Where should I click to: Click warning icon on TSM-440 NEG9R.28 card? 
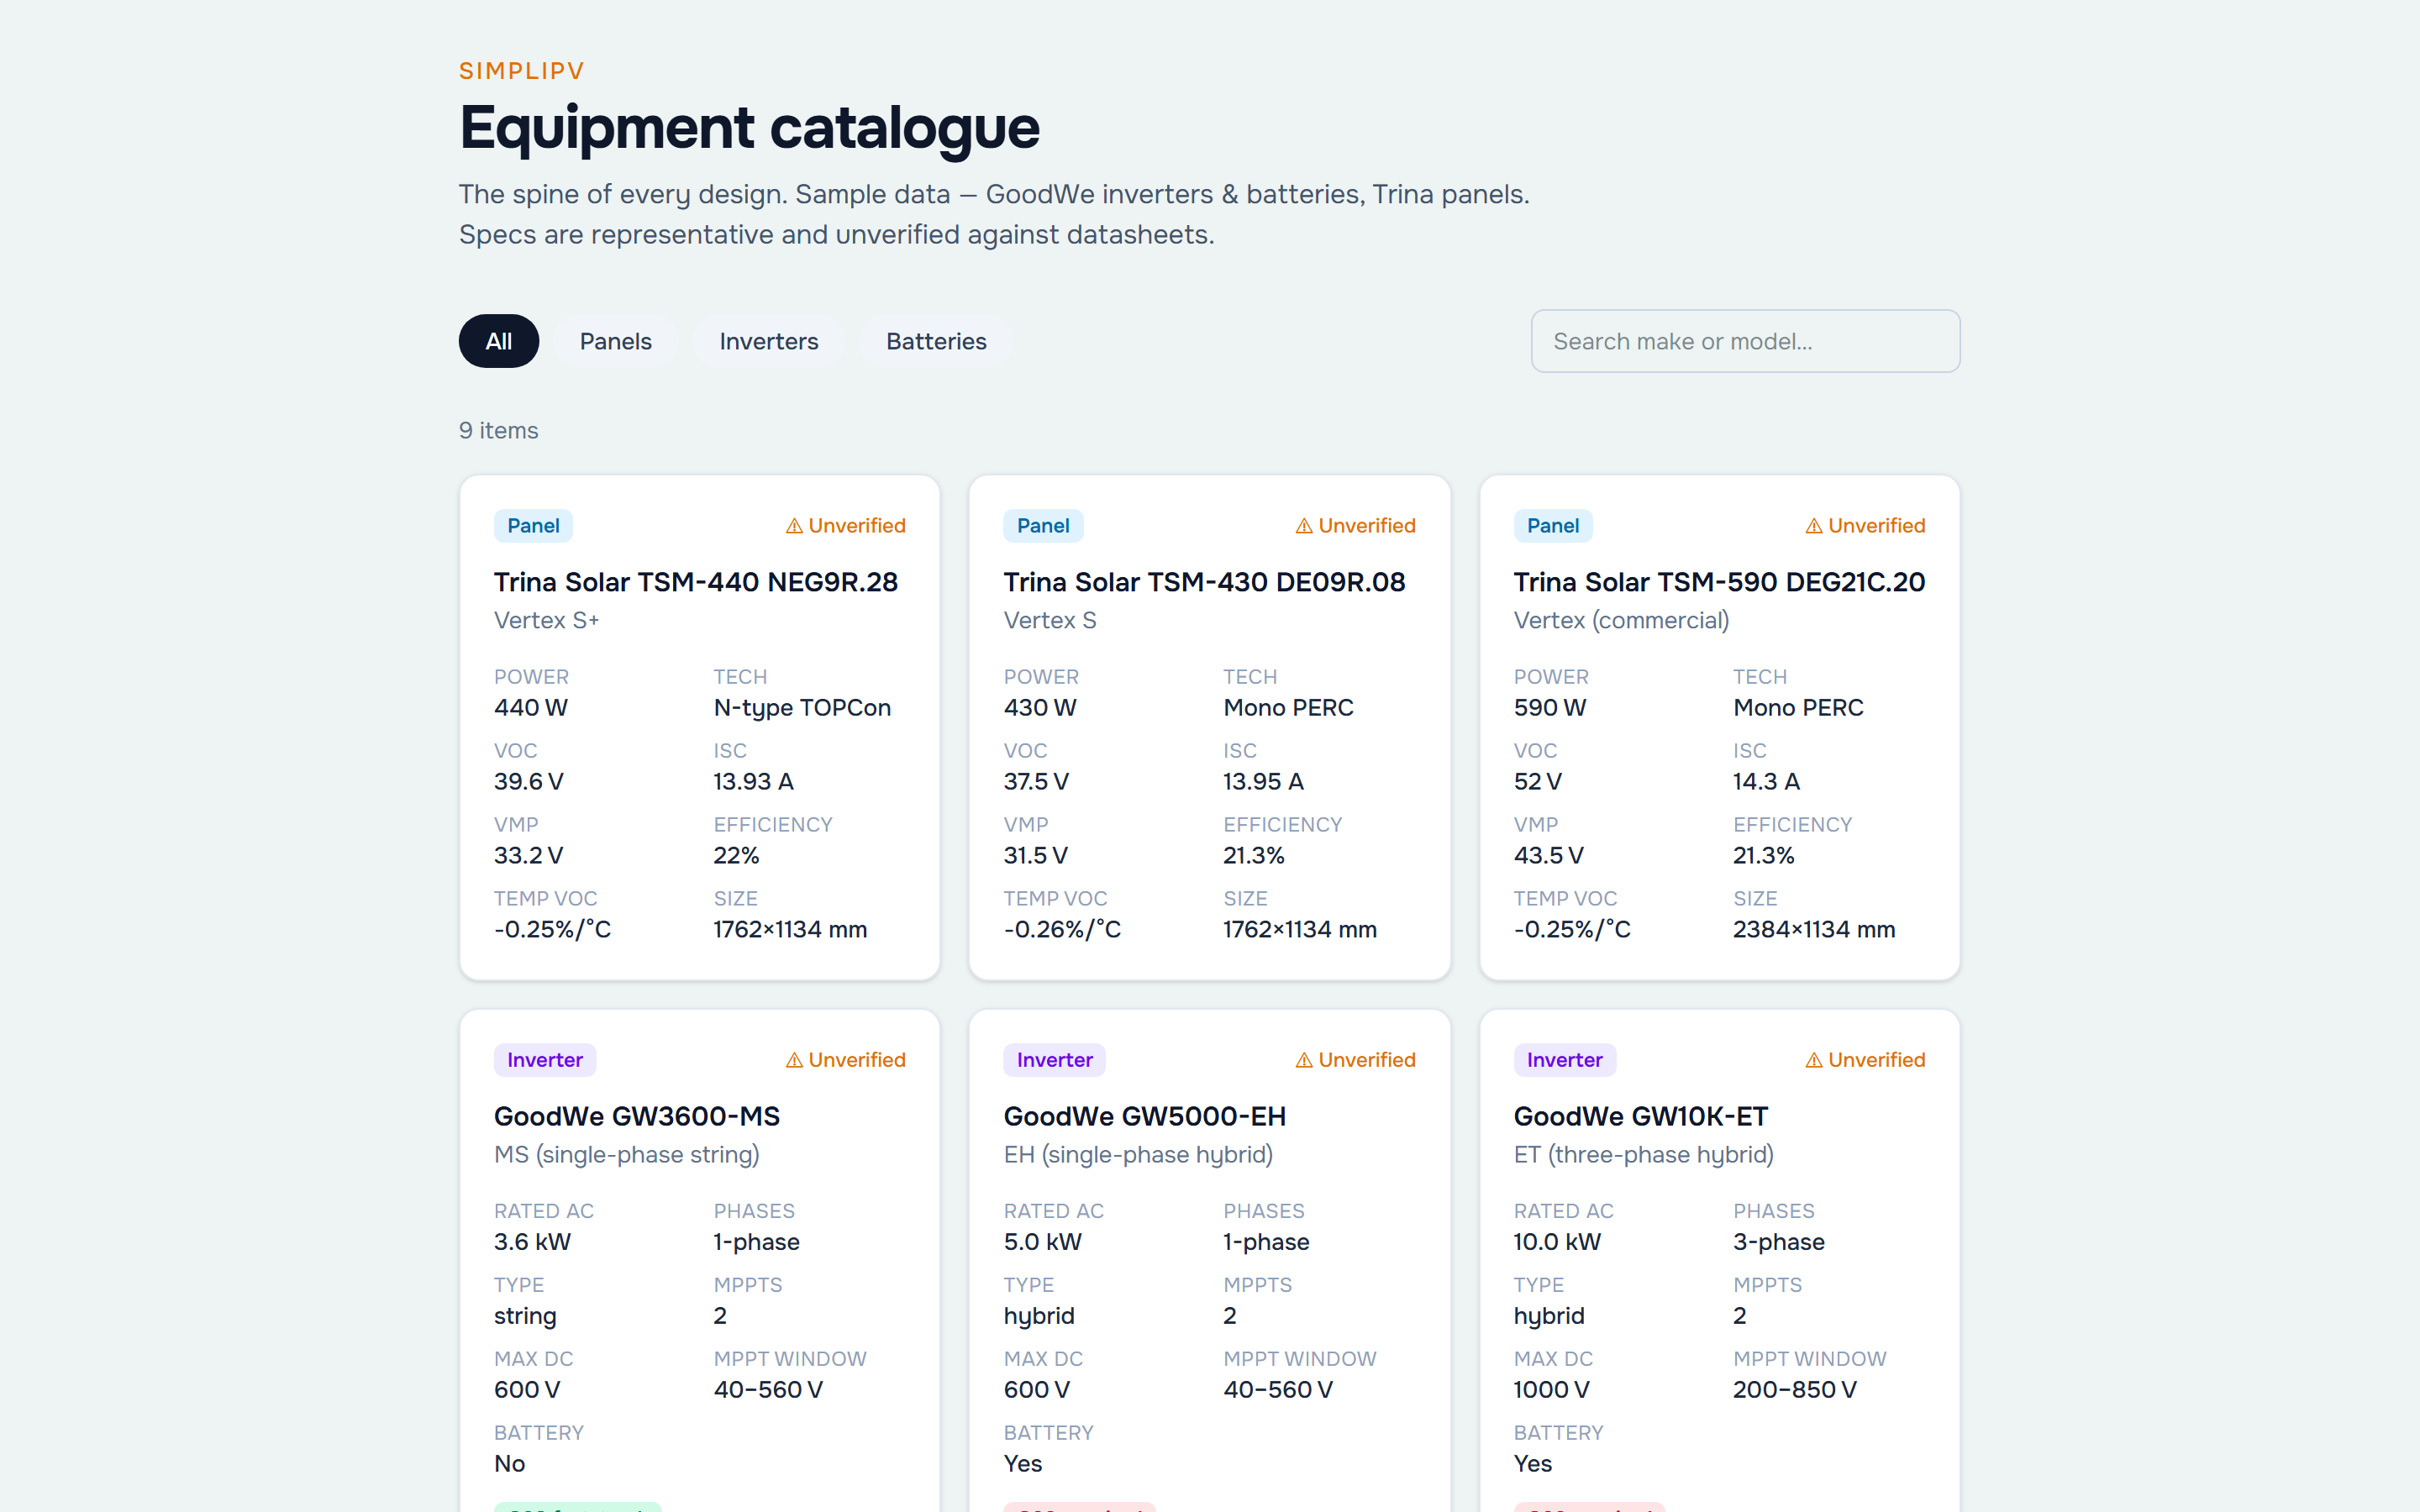(794, 526)
